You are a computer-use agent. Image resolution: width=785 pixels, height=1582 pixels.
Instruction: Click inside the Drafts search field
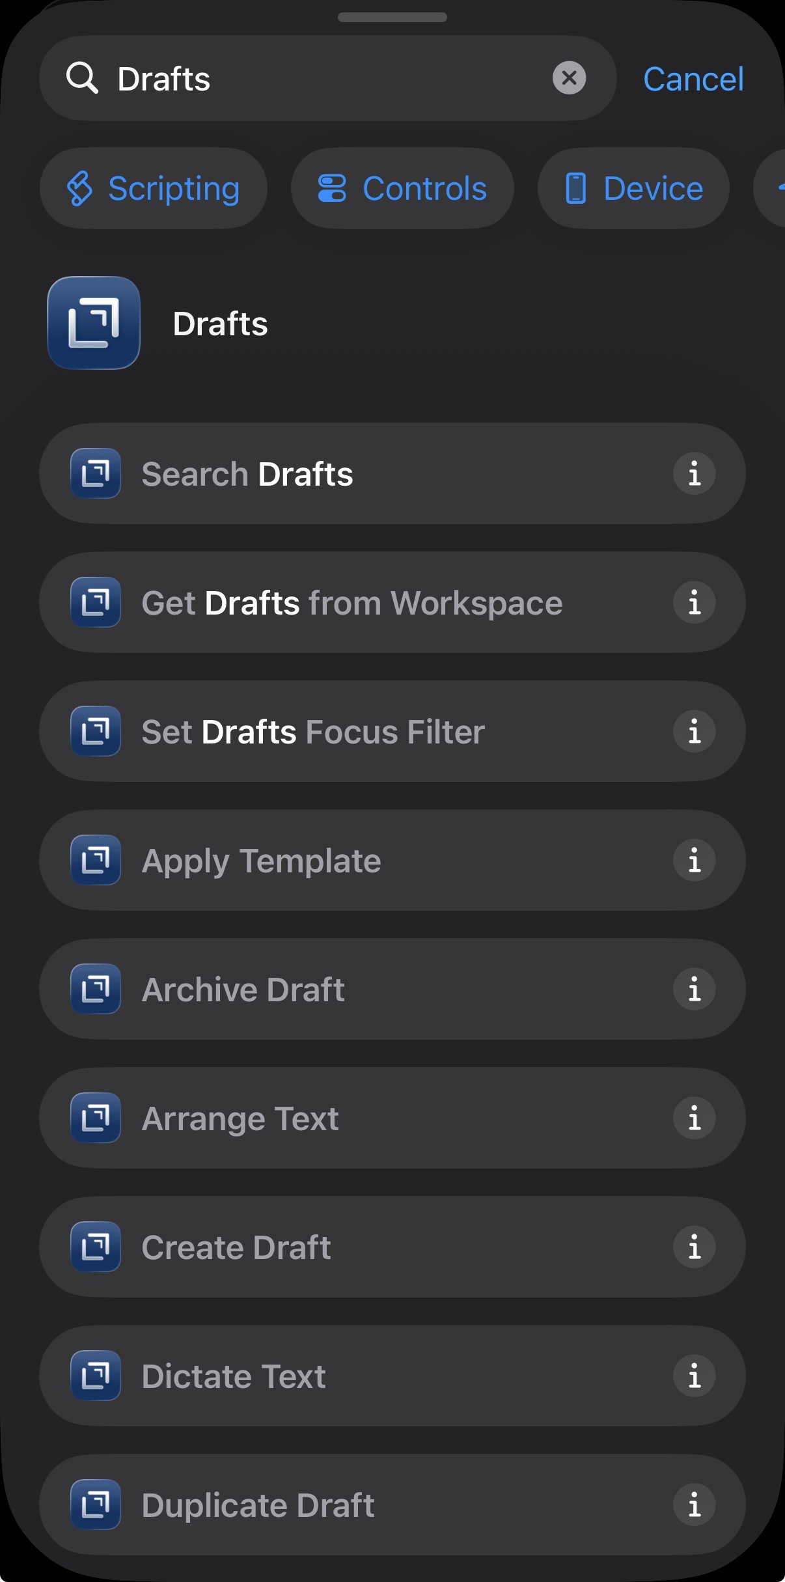coord(325,79)
